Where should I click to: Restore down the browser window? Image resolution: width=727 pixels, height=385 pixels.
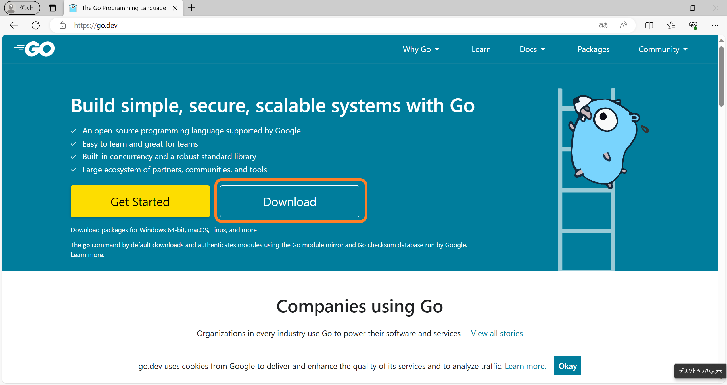pos(693,8)
